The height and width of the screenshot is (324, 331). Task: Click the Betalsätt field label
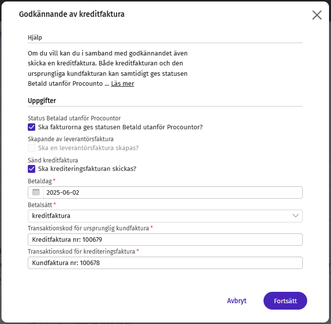click(x=40, y=205)
